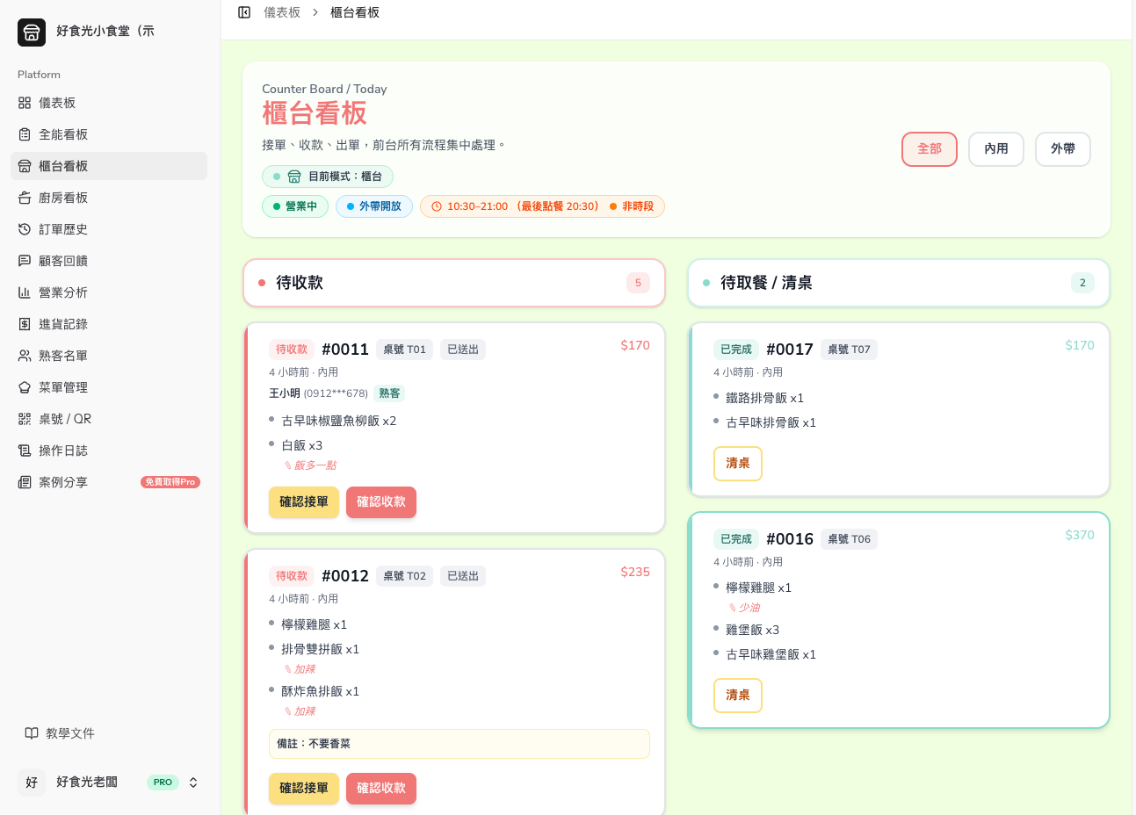Click the 進貨記錄 receipt icon
This screenshot has width=1136, height=815.
(25, 324)
